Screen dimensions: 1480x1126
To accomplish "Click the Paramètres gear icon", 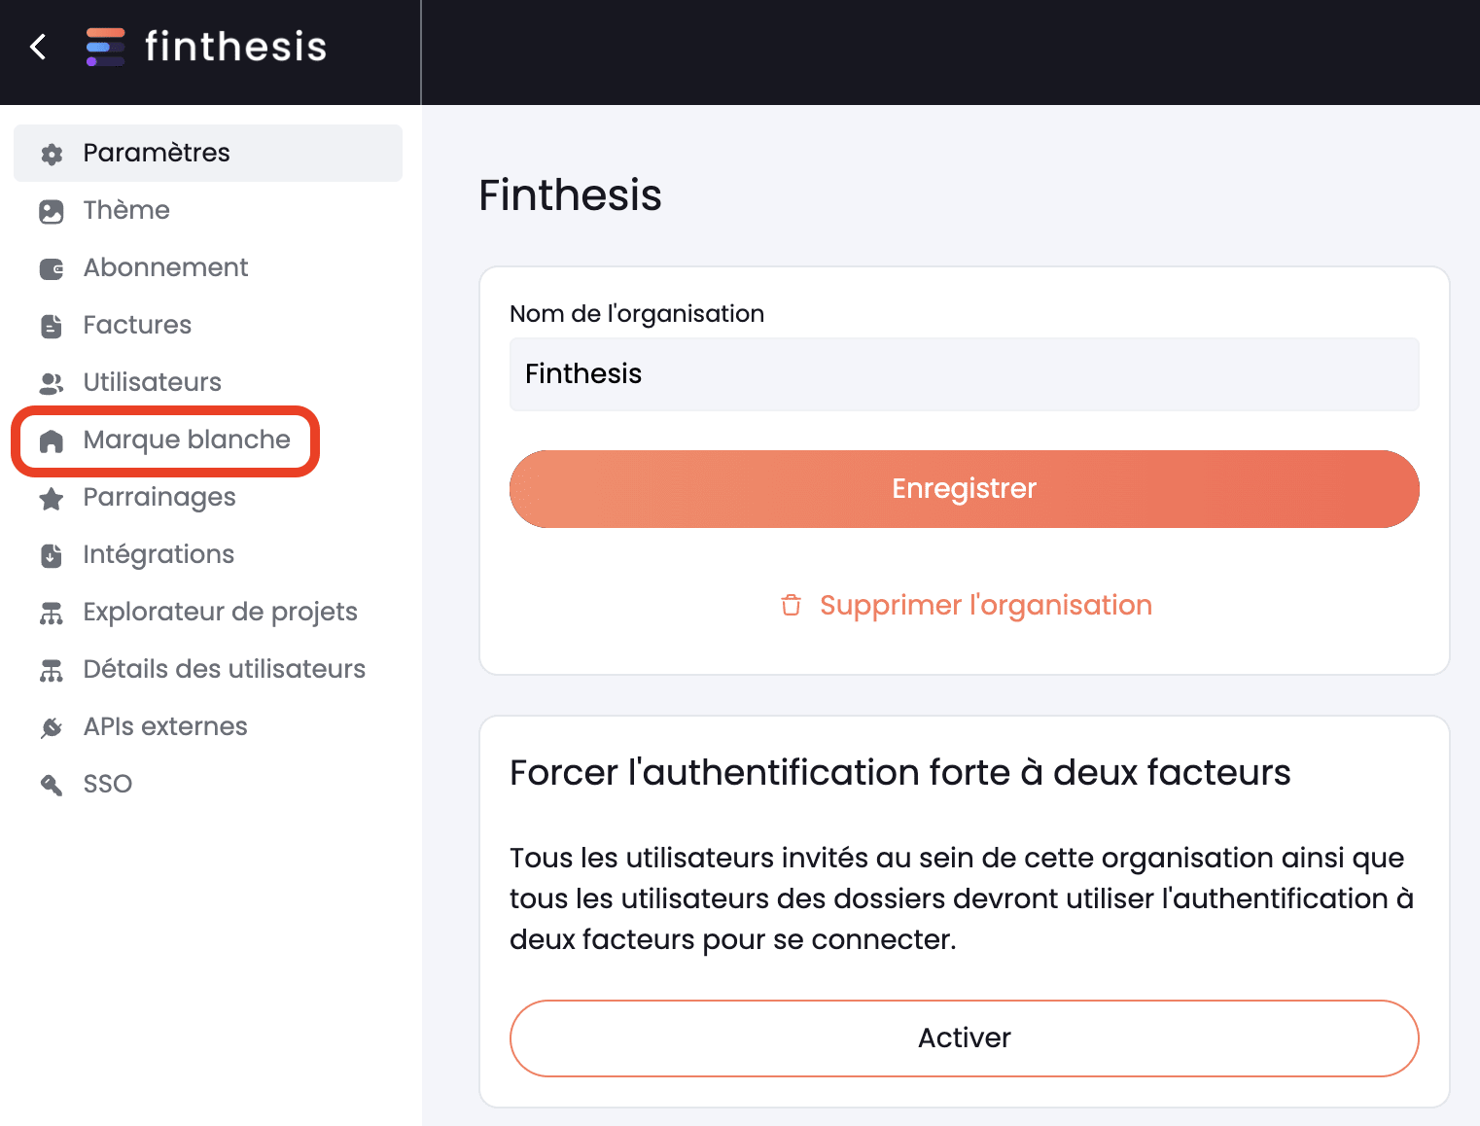I will pos(52,154).
